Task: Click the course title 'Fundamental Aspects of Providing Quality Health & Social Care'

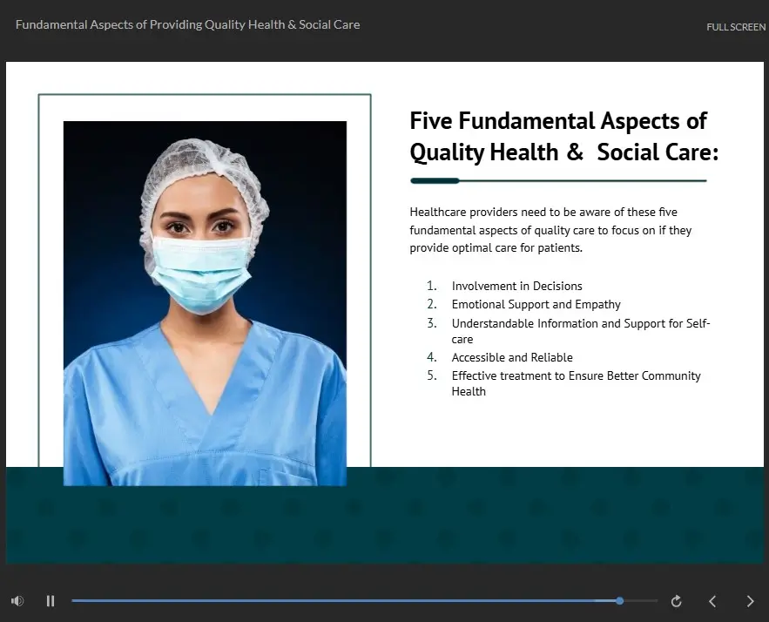Action: click(x=188, y=24)
